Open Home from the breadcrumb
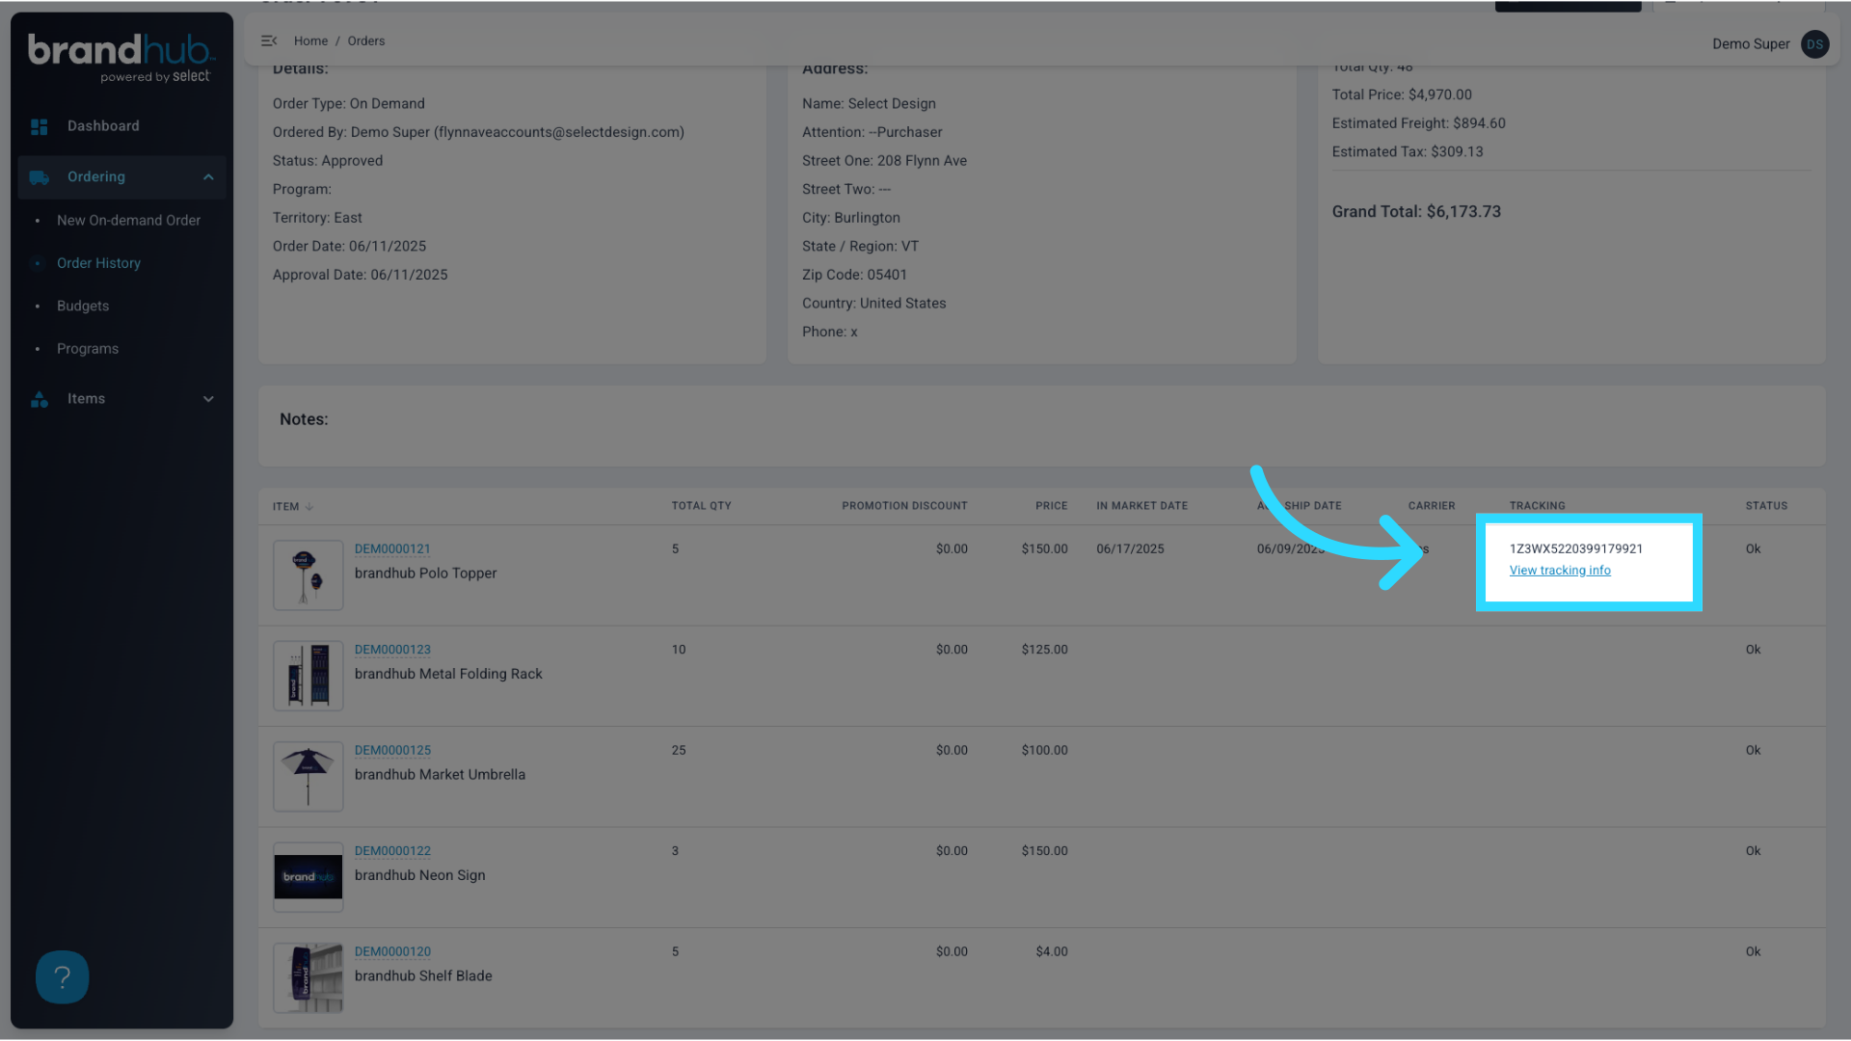This screenshot has height=1041, width=1851. pyautogui.click(x=310, y=40)
